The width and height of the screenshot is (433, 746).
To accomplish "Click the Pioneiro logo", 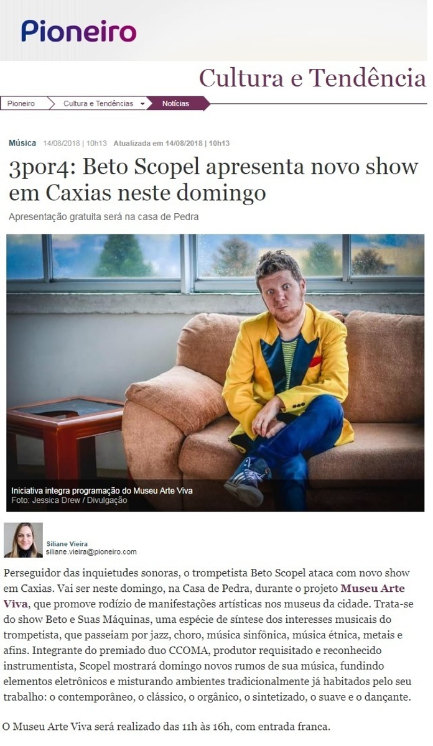I will pos(78,31).
